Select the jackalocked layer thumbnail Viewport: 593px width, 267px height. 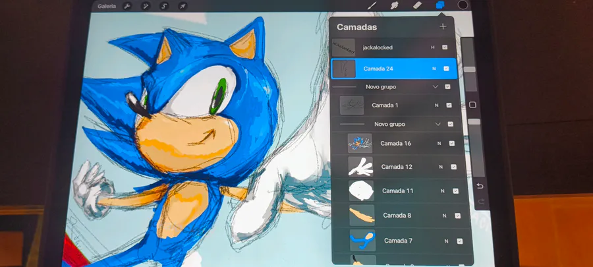click(x=344, y=47)
